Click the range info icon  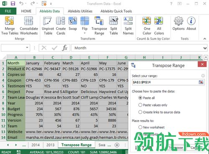pyautogui.click(x=203, y=76)
